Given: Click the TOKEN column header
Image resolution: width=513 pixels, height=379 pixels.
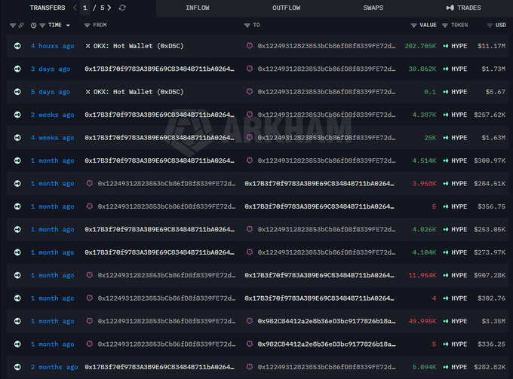Looking at the screenshot, I should (x=459, y=25).
